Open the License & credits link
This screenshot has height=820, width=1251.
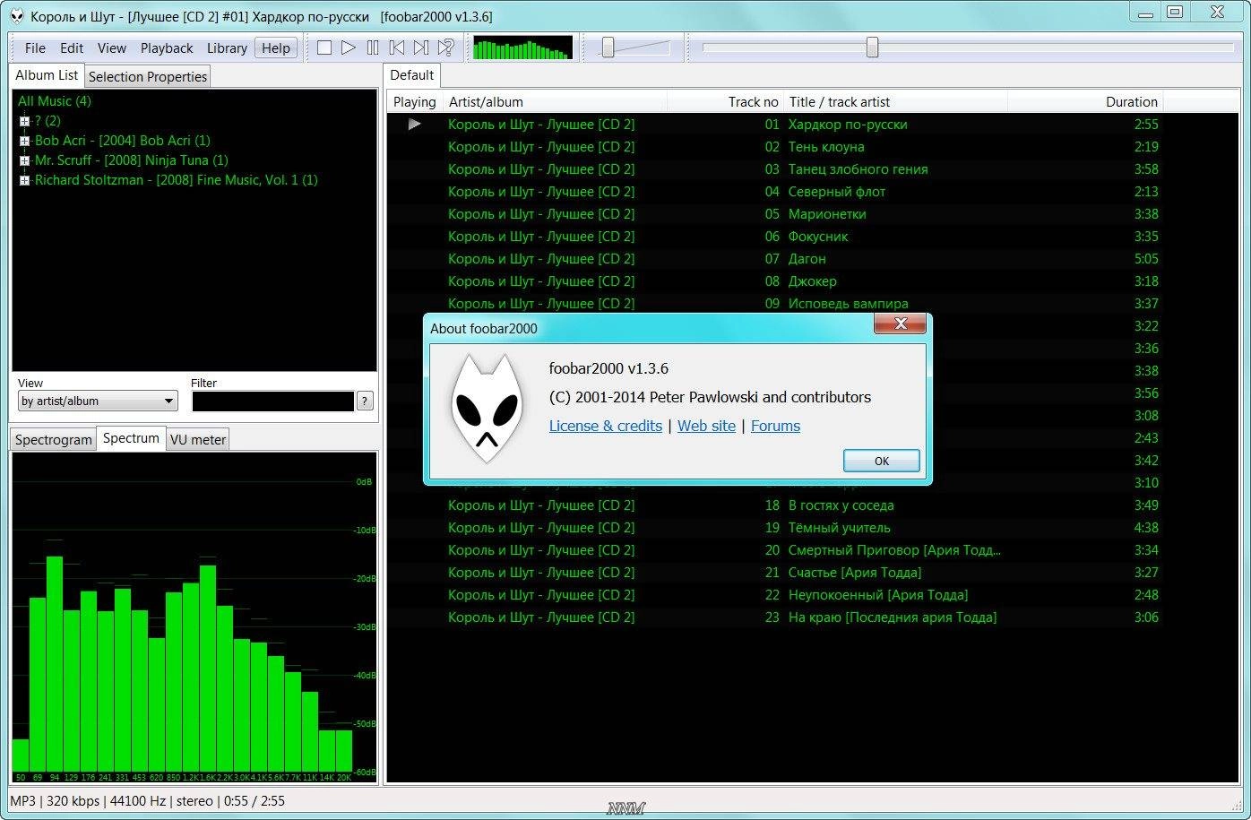(606, 426)
